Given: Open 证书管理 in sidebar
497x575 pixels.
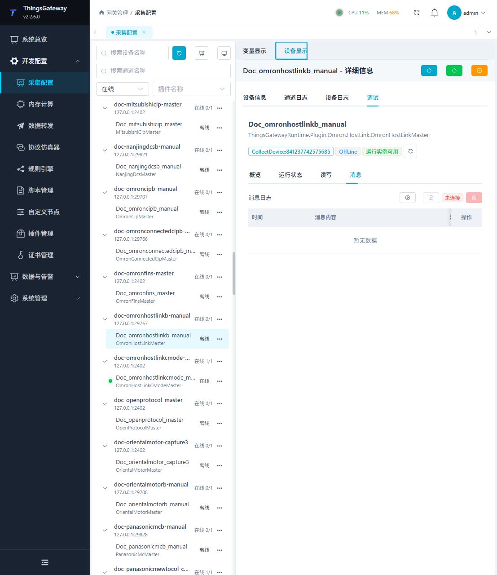Looking at the screenshot, I should 45,255.
